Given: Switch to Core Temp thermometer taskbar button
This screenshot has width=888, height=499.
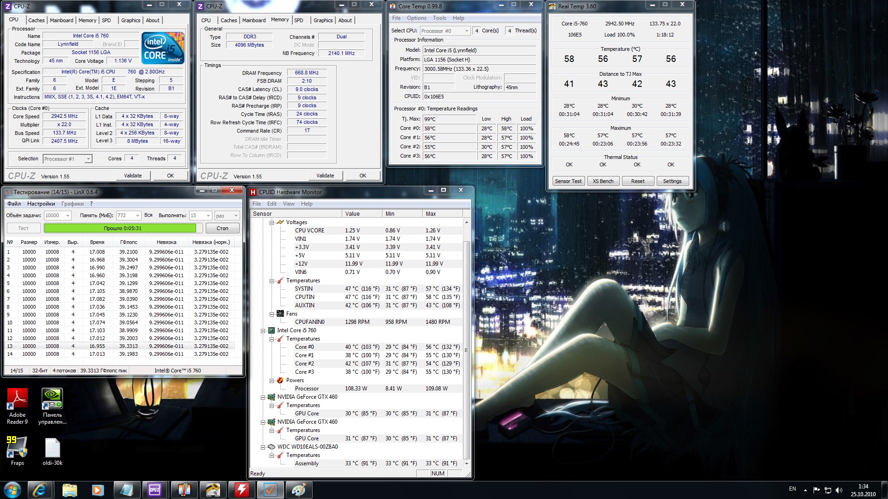Looking at the screenshot, I should [184, 490].
